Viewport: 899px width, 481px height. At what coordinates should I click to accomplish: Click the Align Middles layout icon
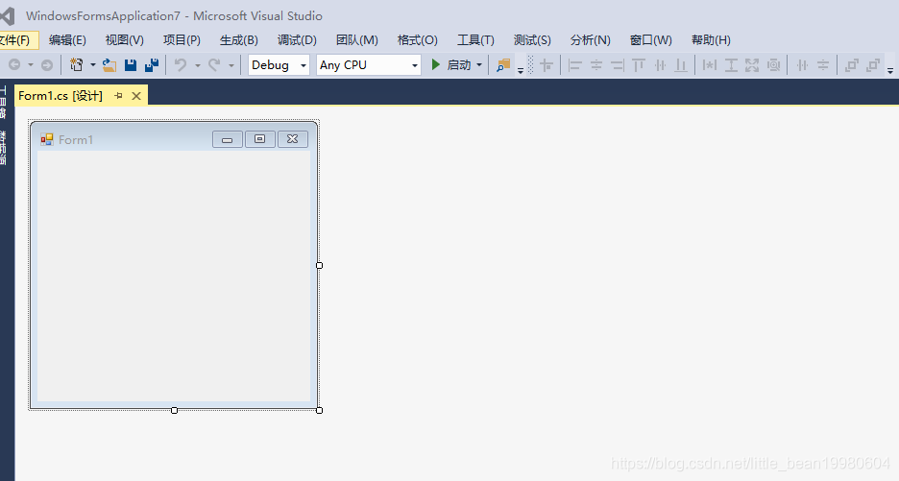coord(660,64)
